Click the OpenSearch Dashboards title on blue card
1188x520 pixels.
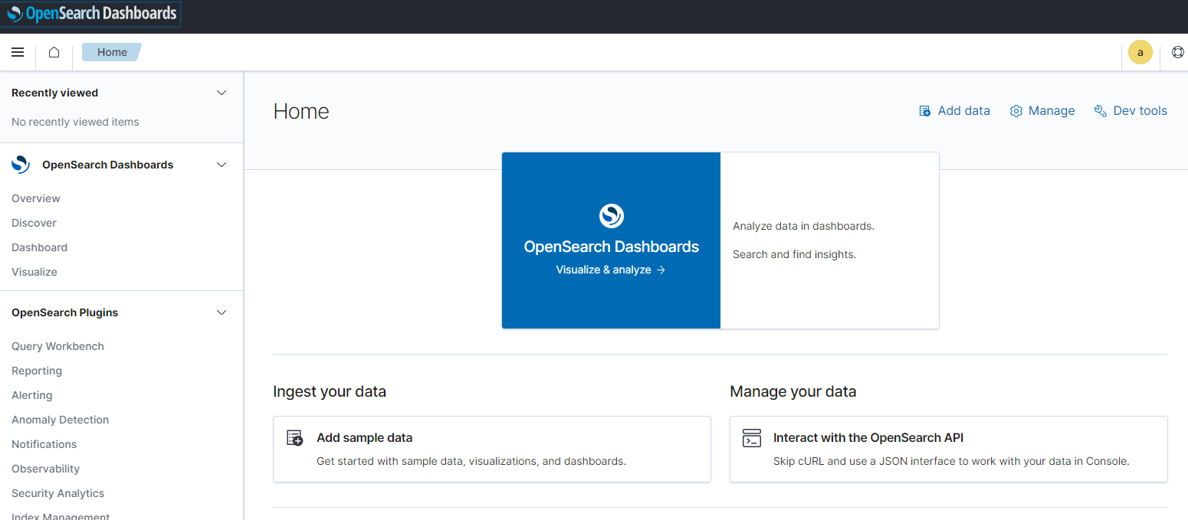coord(612,247)
